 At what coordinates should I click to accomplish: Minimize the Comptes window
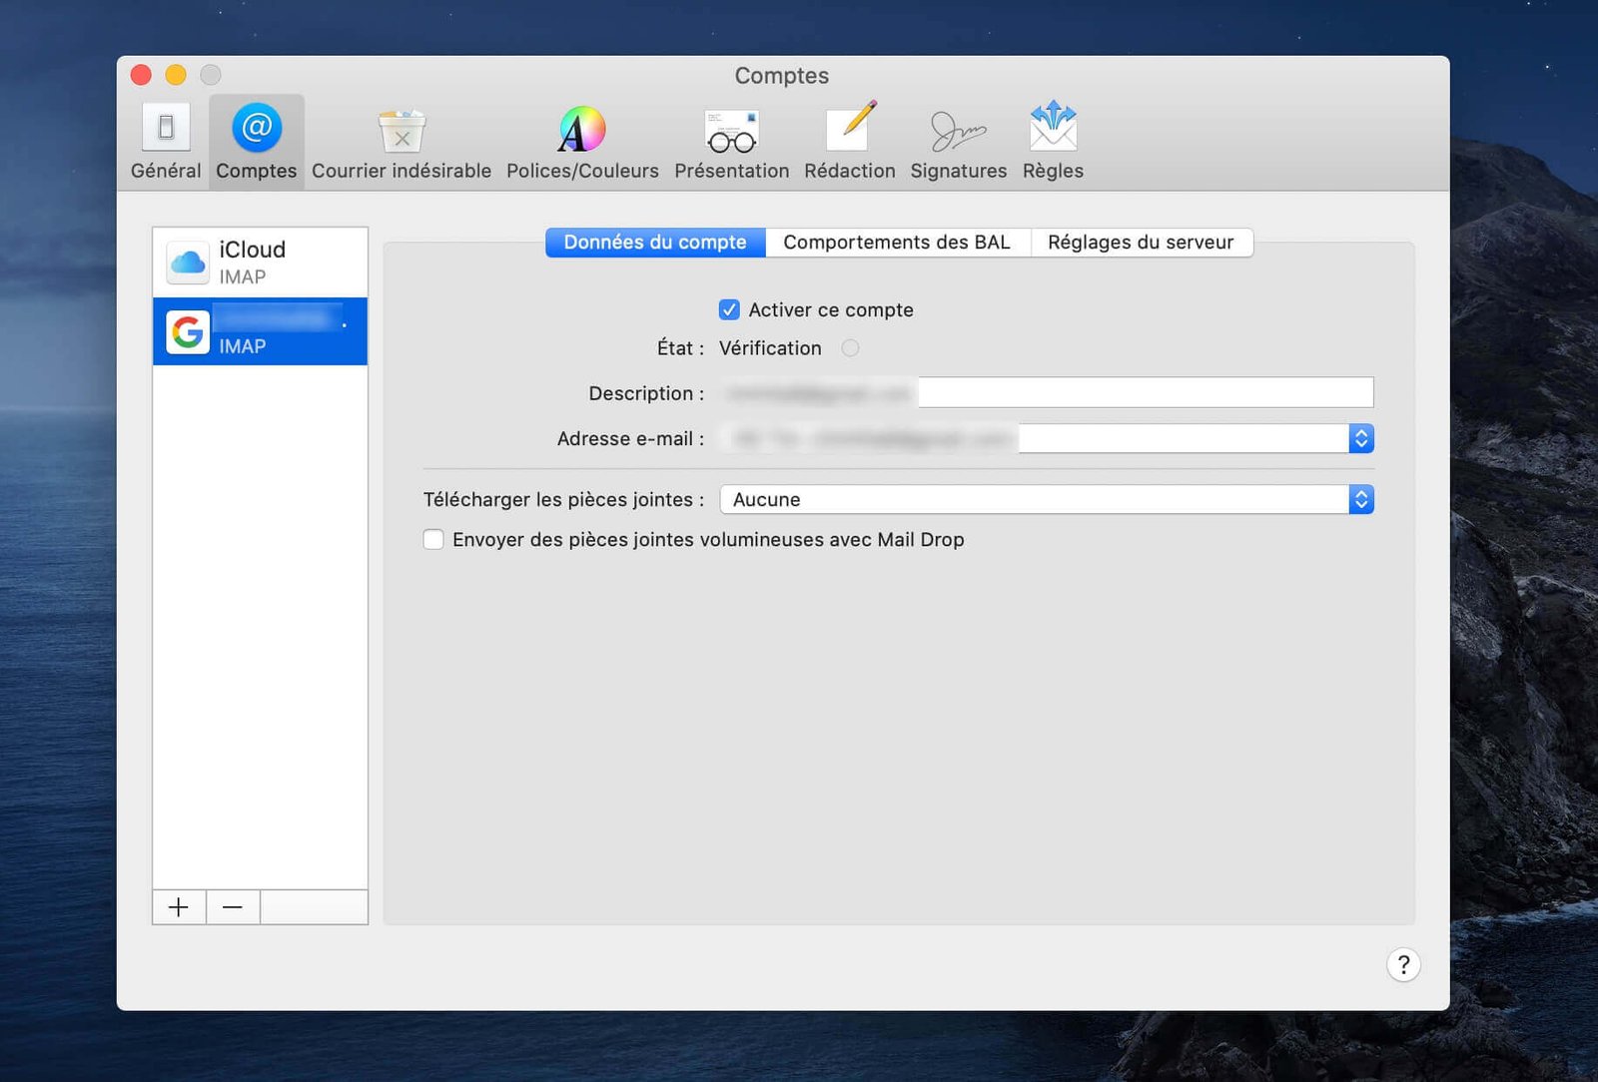coord(176,75)
